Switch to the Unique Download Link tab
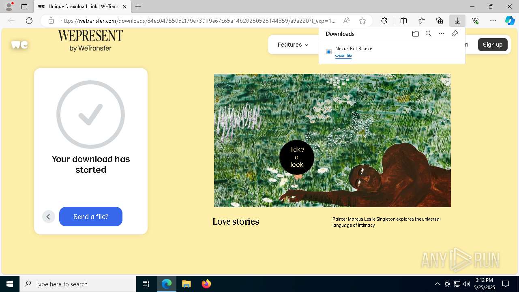Viewport: 519px width, 292px height. (81, 6)
